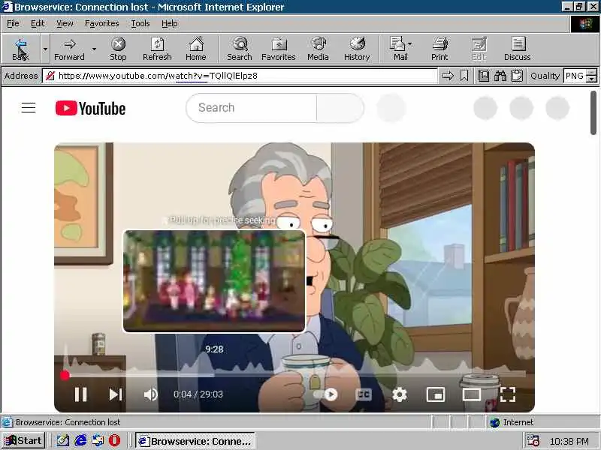Open the Help menu
This screenshot has width=601, height=450.
tap(170, 24)
